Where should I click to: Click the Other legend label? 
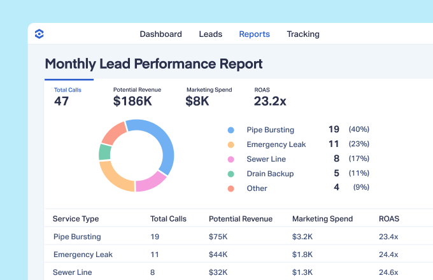coord(257,188)
